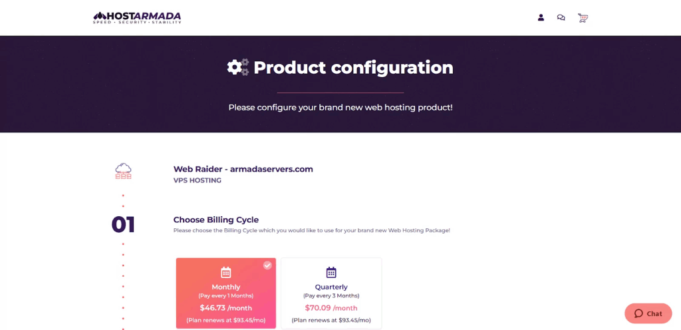The height and width of the screenshot is (330, 681).
Task: Click the $70.09 /month Quarterly price
Action: coord(331,308)
